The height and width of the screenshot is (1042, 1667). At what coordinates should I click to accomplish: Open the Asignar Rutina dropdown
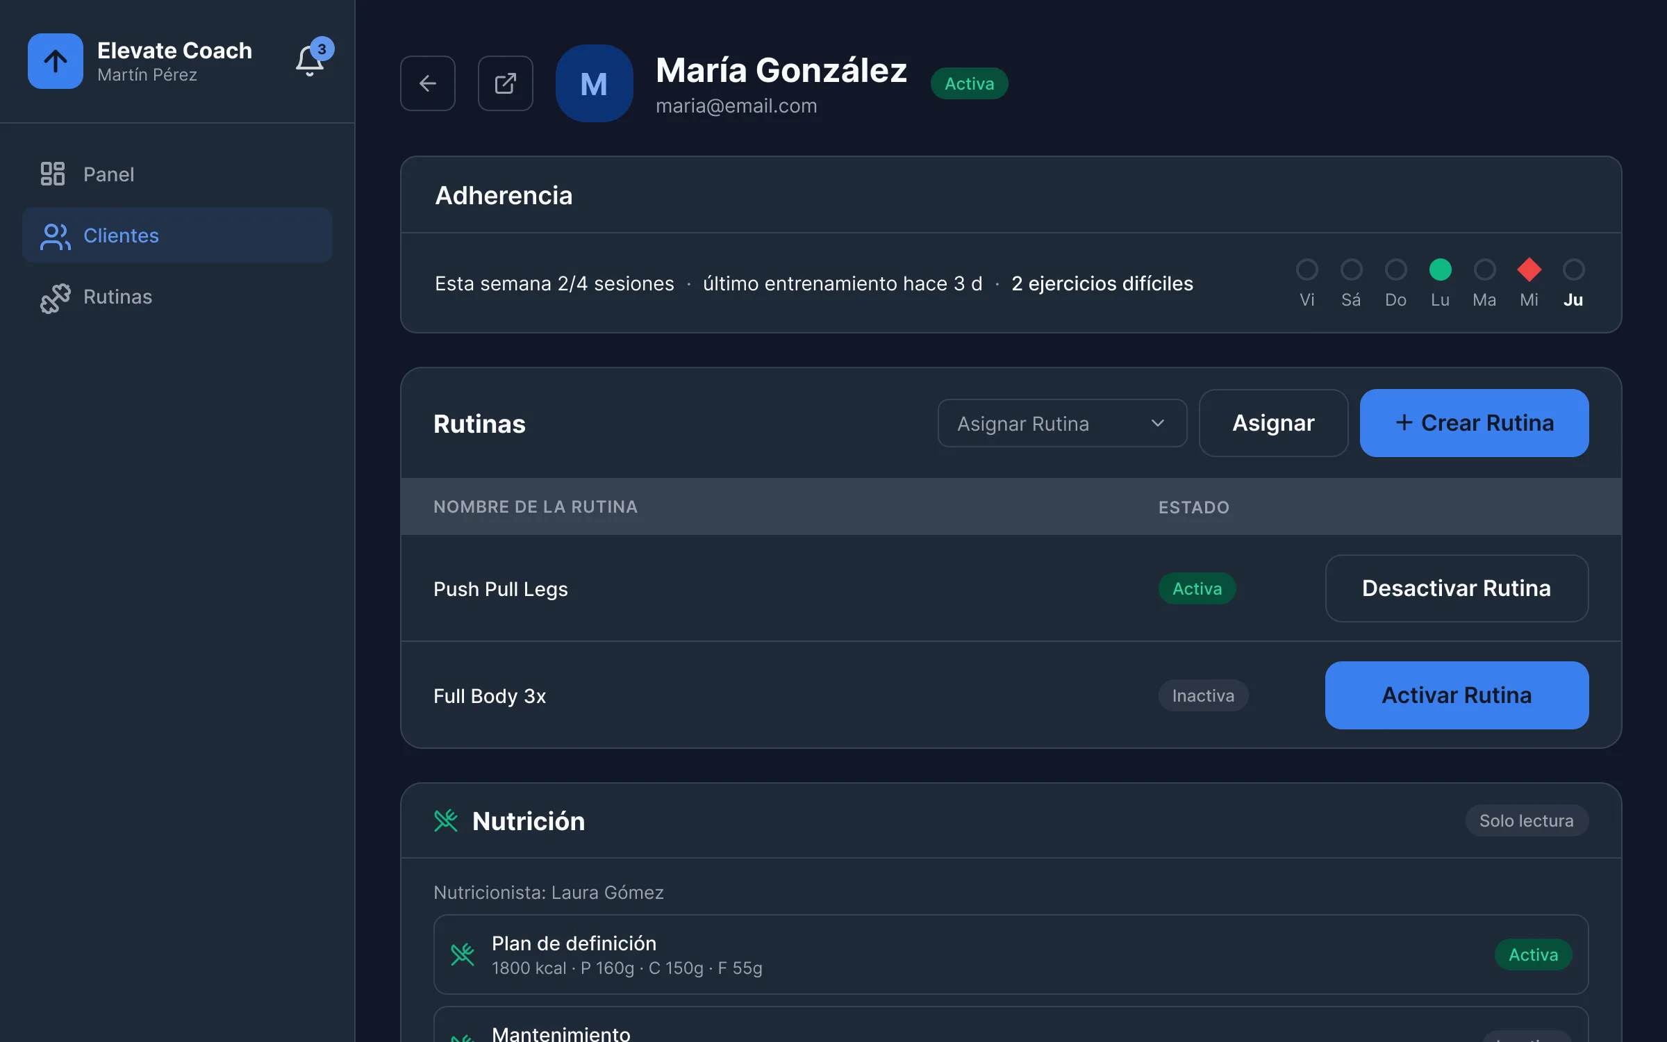[x=1062, y=423]
